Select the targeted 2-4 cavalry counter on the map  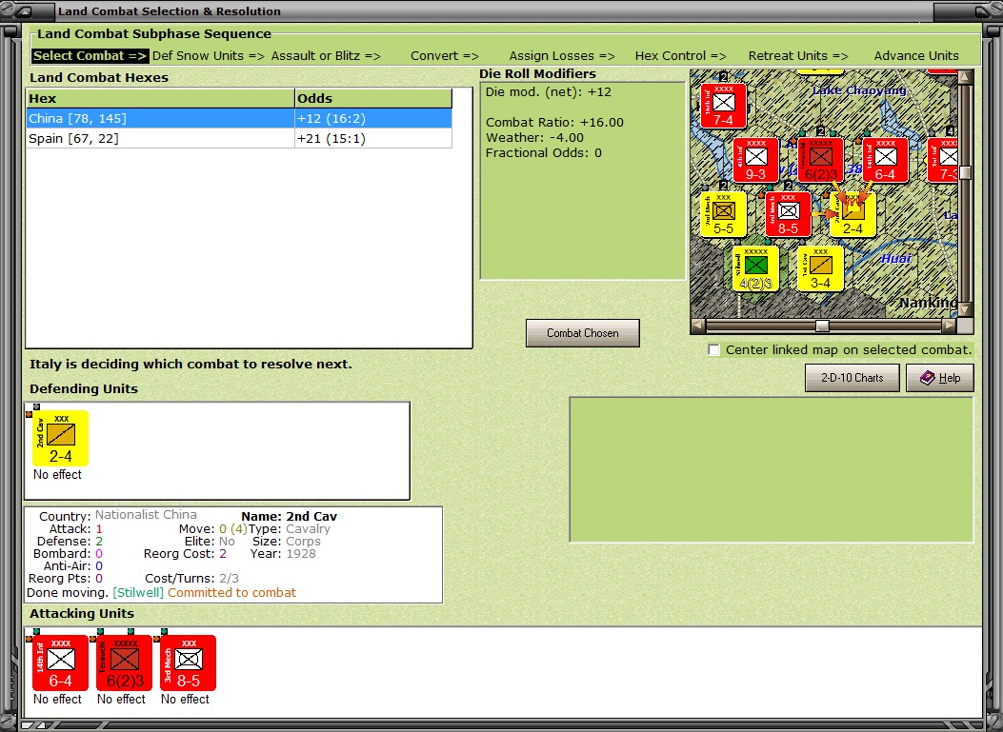click(x=853, y=215)
